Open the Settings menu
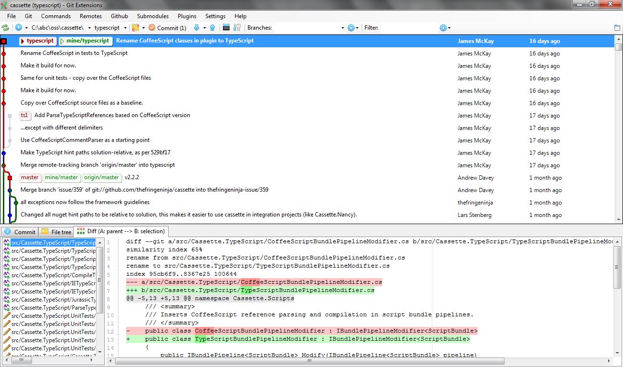This screenshot has width=623, height=367. tap(215, 16)
